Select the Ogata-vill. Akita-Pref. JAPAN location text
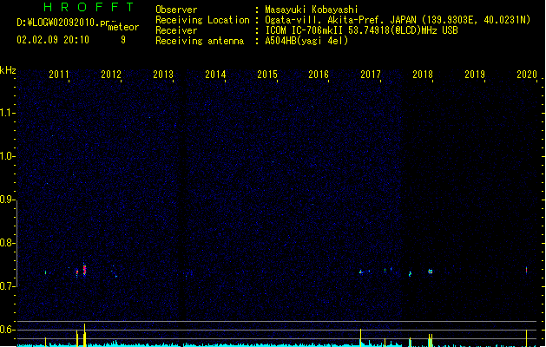The width and height of the screenshot is (546, 347). [398, 20]
